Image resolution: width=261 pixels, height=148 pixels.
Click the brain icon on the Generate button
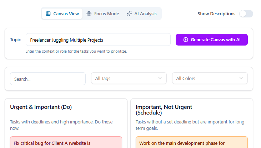(x=186, y=40)
